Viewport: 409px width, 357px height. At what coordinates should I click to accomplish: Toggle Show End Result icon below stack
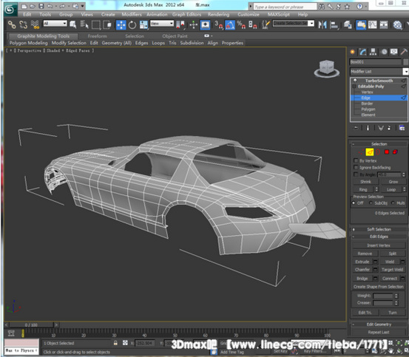tap(368, 128)
